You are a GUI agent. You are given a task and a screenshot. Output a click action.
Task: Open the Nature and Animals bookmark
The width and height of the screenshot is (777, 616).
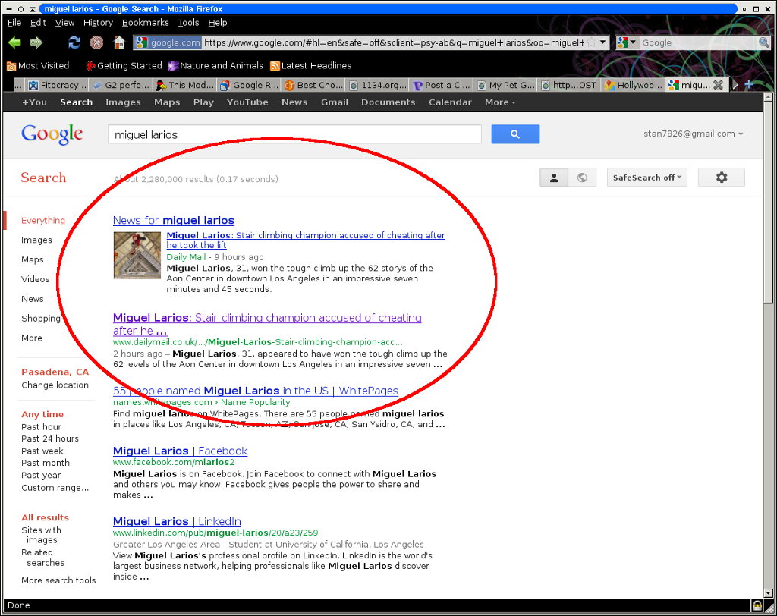215,65
